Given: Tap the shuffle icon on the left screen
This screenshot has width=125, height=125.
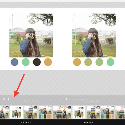Looking at the screenshot, I should 4,99.
